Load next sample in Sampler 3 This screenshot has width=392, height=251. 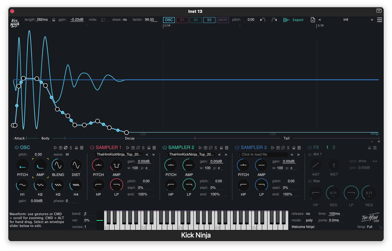(298, 155)
